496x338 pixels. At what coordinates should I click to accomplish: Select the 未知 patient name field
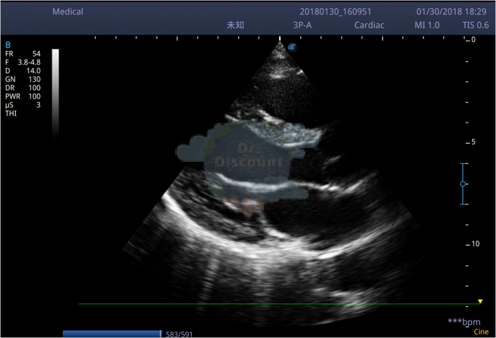236,25
